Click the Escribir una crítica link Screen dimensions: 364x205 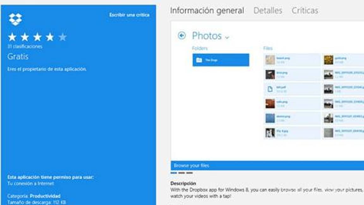click(129, 15)
